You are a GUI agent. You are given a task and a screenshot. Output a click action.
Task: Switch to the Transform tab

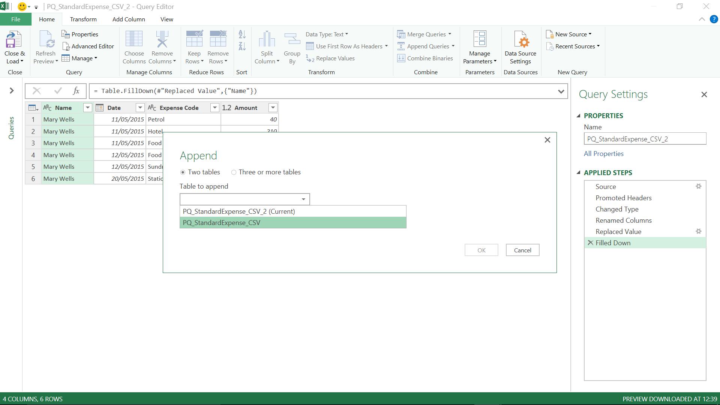(x=83, y=19)
